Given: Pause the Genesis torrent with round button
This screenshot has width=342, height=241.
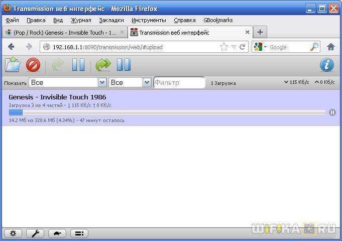Looking at the screenshot, I should (332, 112).
